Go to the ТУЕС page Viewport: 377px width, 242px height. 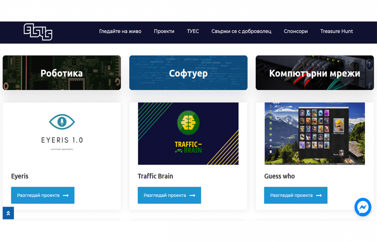coord(193,31)
